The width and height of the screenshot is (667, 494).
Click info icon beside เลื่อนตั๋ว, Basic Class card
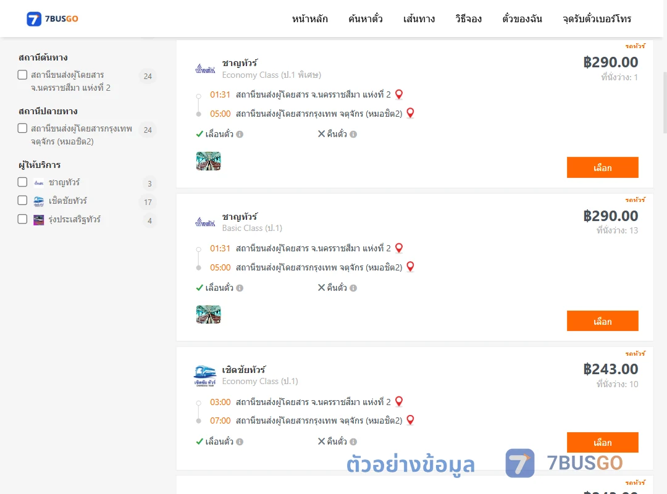click(240, 288)
